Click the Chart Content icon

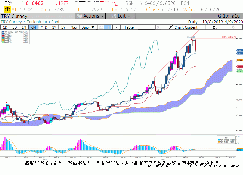tap(171, 27)
